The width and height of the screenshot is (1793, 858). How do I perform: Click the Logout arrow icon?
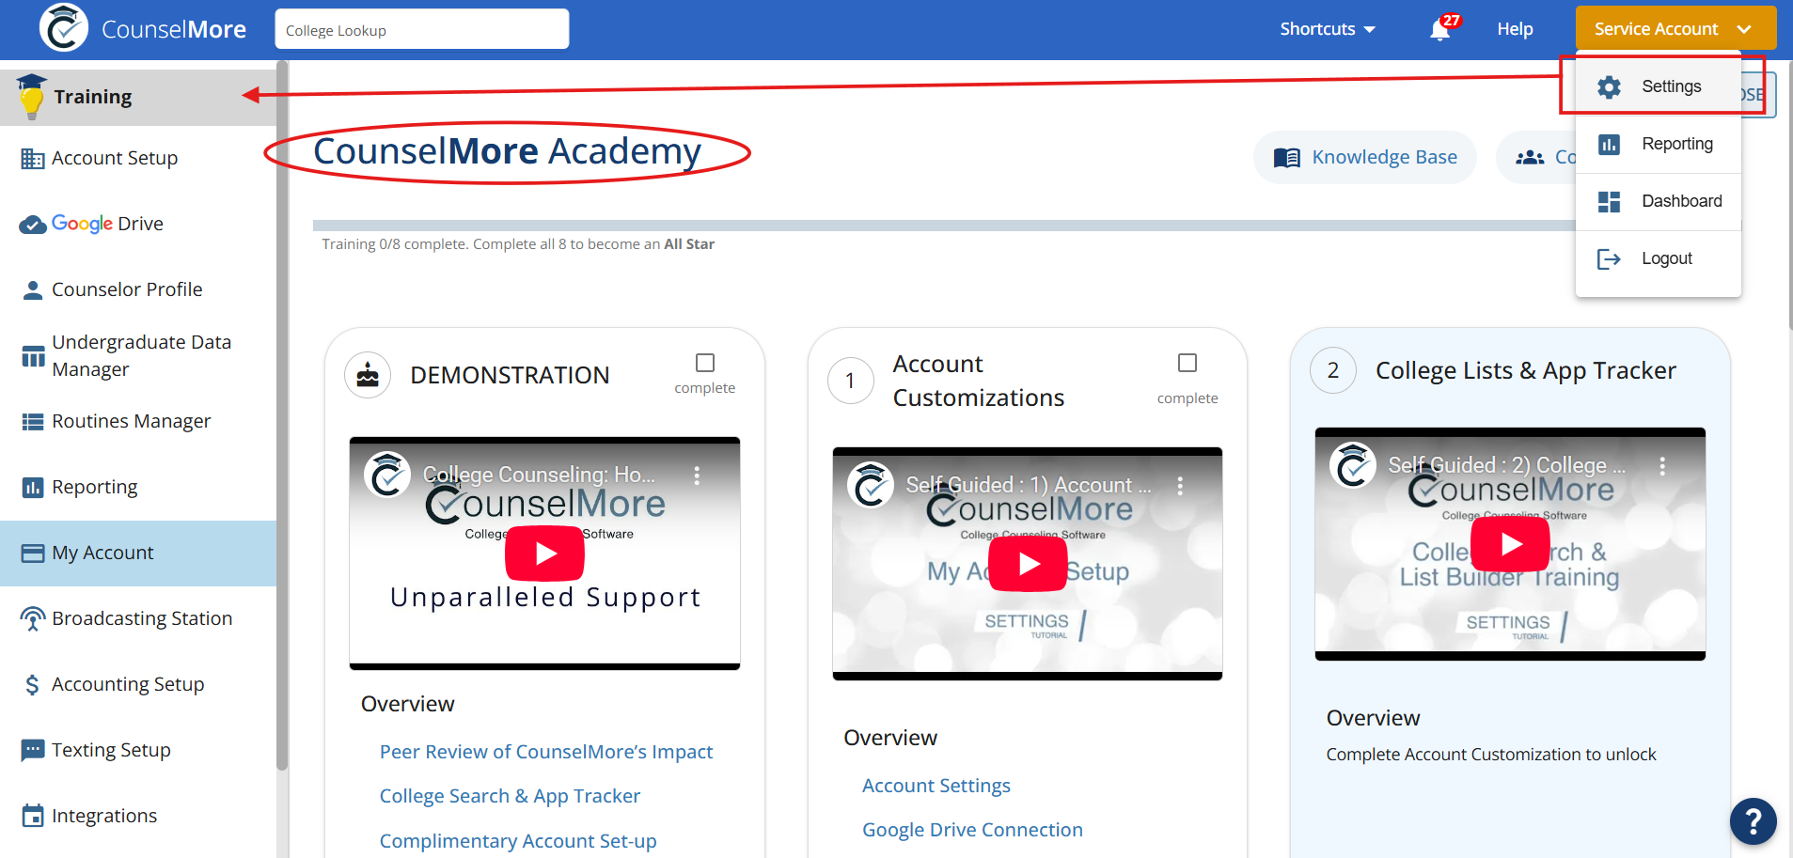(1609, 259)
